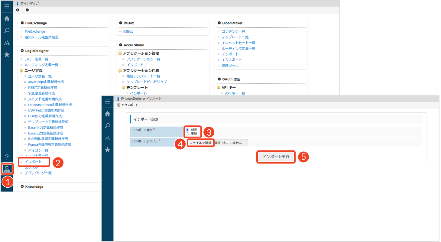This screenshot has width=441, height=242.
Task: Click the star favorites icon in the import window
Action: [x=107, y=150]
